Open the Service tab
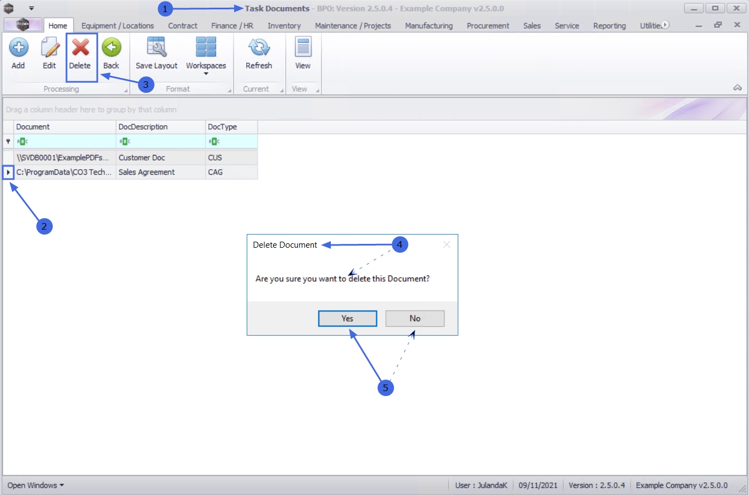 [x=567, y=26]
